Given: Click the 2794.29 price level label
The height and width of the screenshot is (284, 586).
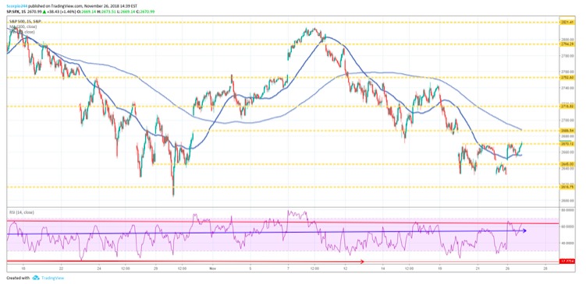Looking at the screenshot, I should pos(567,44).
